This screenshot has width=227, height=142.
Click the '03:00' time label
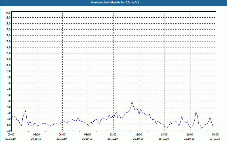(x=37, y=135)
